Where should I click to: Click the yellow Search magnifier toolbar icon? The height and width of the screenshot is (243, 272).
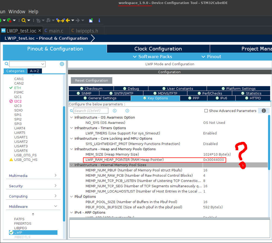point(24,20)
